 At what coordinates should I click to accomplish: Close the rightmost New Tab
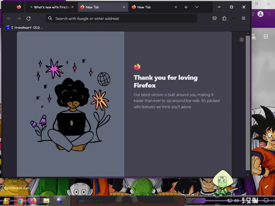point(176,7)
